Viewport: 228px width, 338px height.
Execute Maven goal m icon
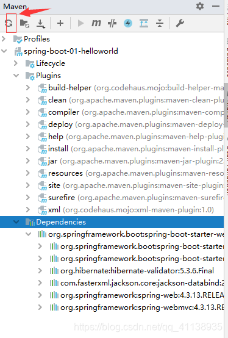point(96,23)
